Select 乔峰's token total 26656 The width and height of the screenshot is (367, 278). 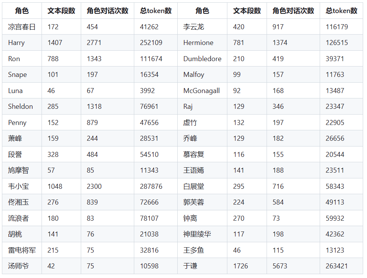tap(335, 138)
